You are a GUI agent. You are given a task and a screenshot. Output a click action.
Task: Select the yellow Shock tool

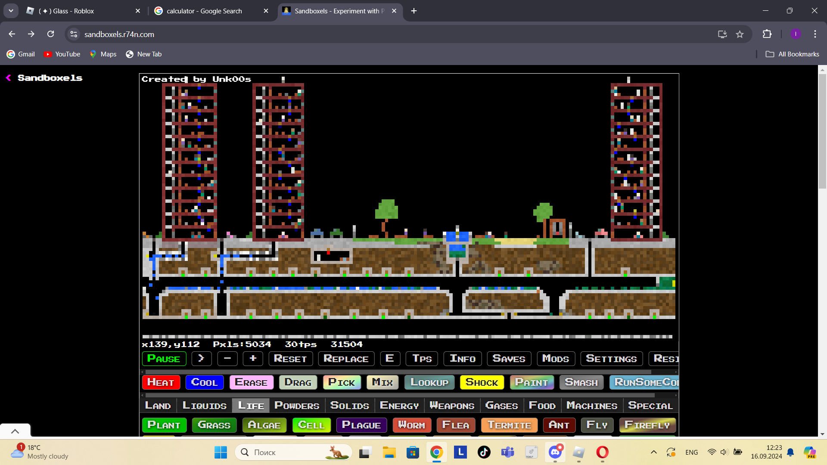[482, 382]
